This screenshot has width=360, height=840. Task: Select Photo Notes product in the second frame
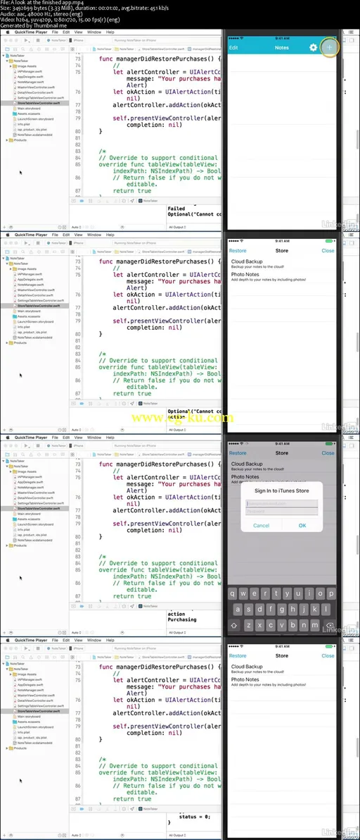[x=281, y=276]
